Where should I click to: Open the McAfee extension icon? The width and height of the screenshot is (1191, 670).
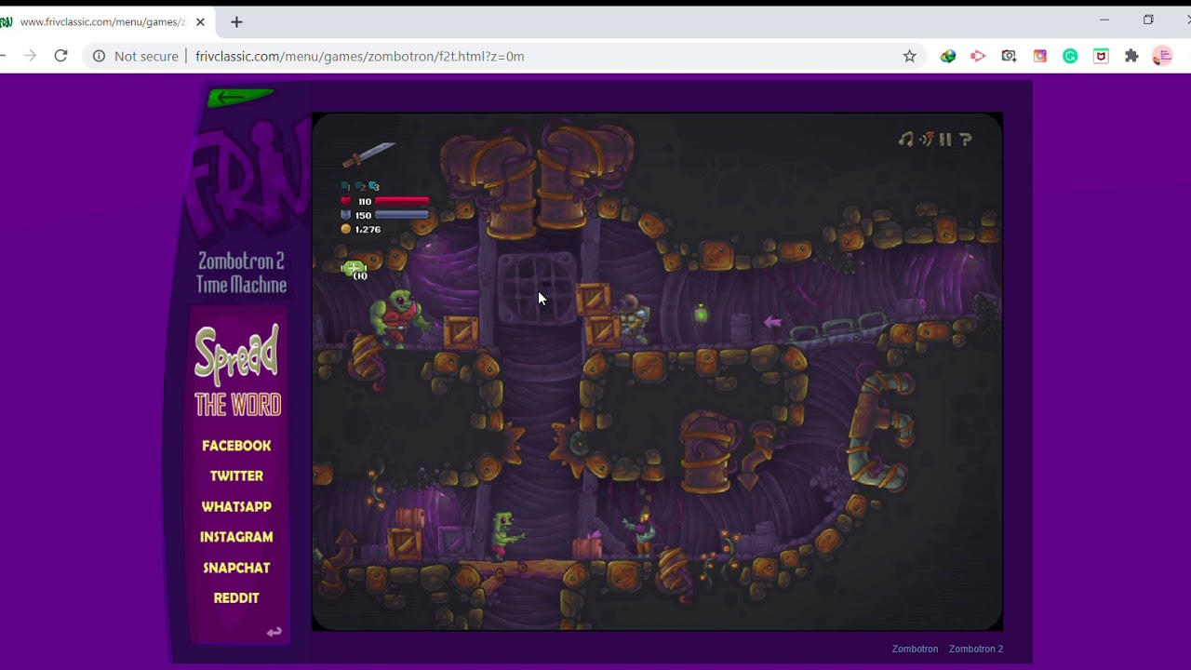tap(1101, 56)
